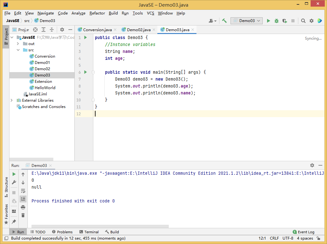Collapse the src folder node
The width and height of the screenshot is (327, 244).
18,50
